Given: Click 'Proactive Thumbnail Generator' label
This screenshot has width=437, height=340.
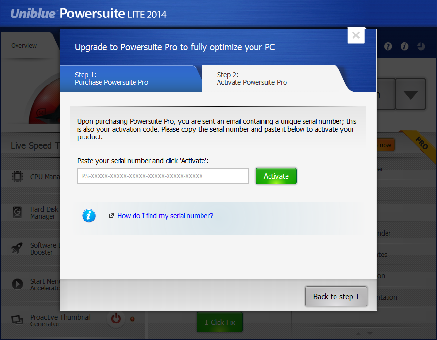Looking at the screenshot, I should point(60,321).
